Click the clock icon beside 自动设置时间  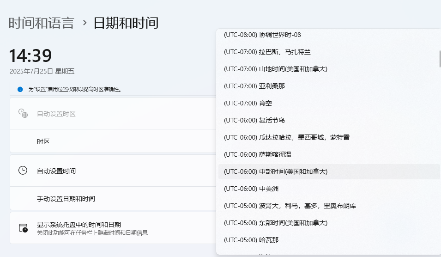point(23,171)
